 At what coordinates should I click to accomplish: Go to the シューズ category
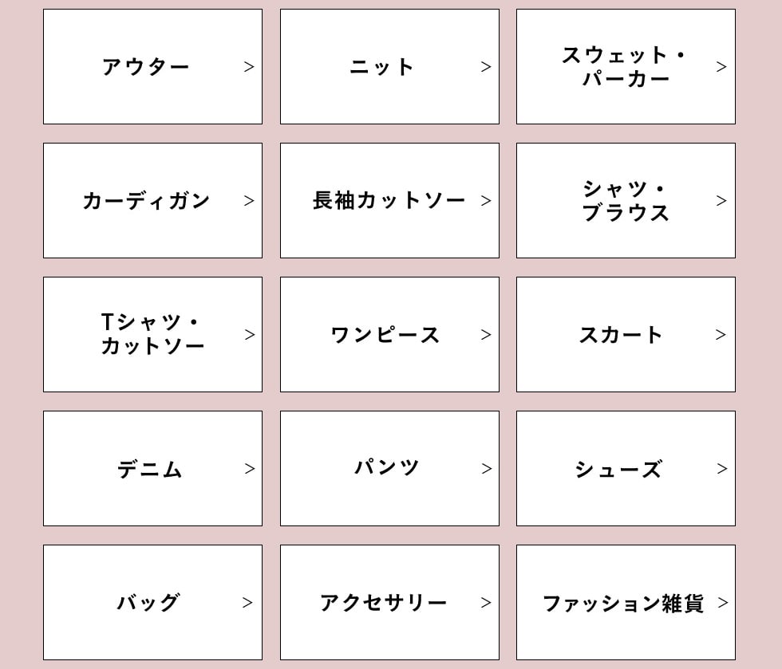pos(618,469)
